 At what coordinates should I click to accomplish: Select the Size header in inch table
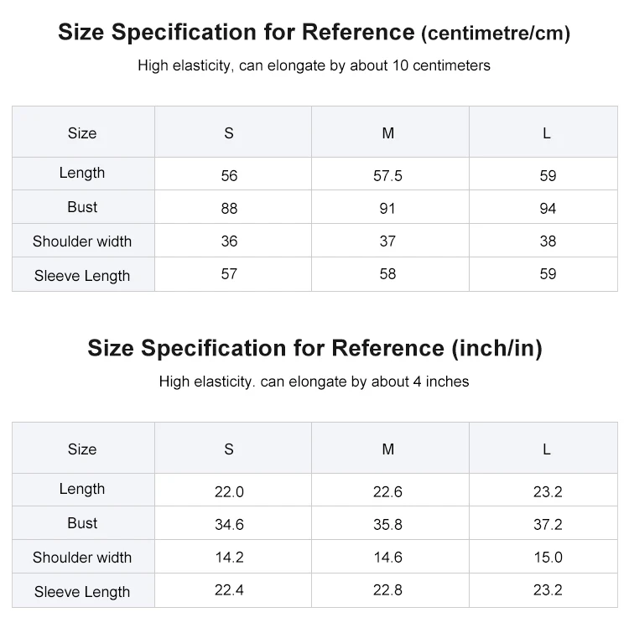tap(83, 448)
